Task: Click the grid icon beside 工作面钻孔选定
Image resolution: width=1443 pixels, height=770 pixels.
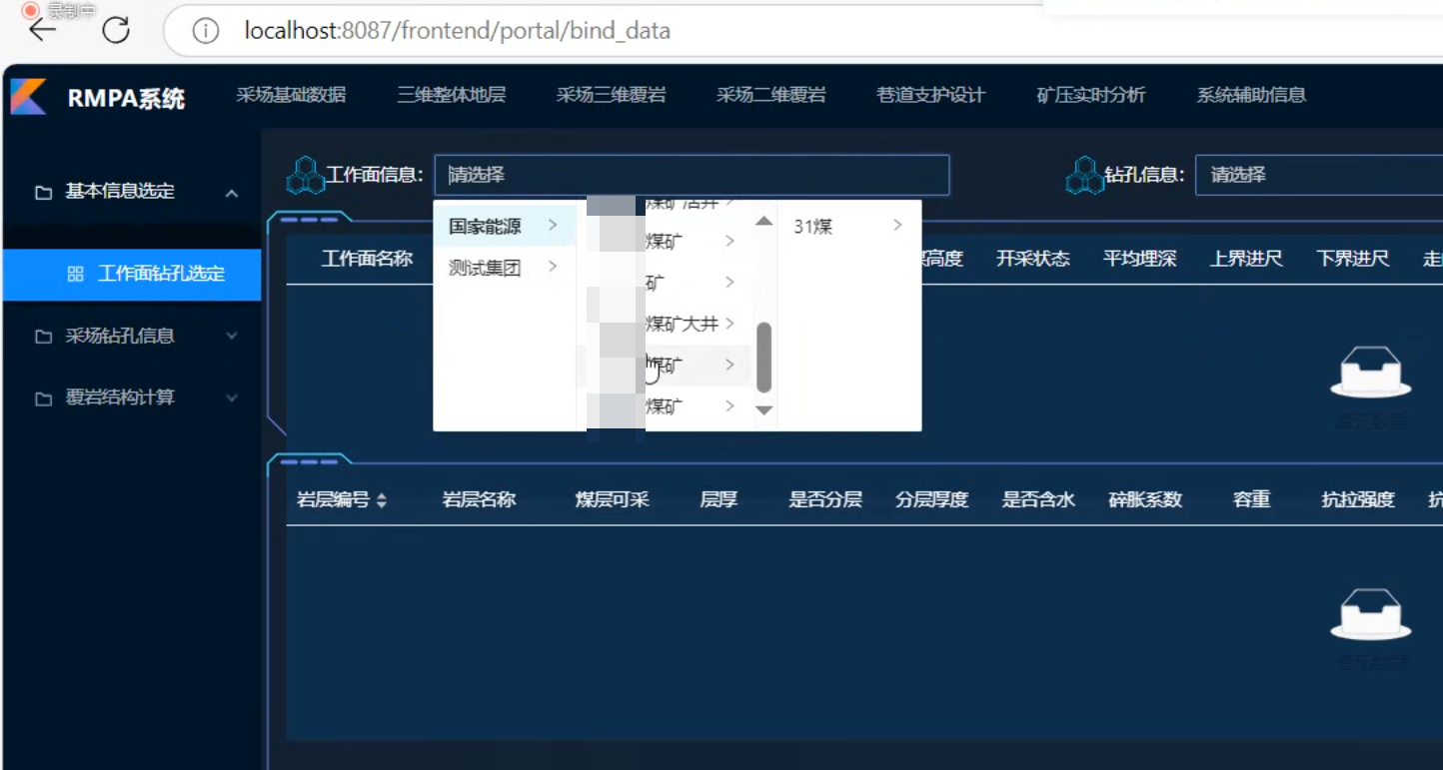Action: (75, 274)
